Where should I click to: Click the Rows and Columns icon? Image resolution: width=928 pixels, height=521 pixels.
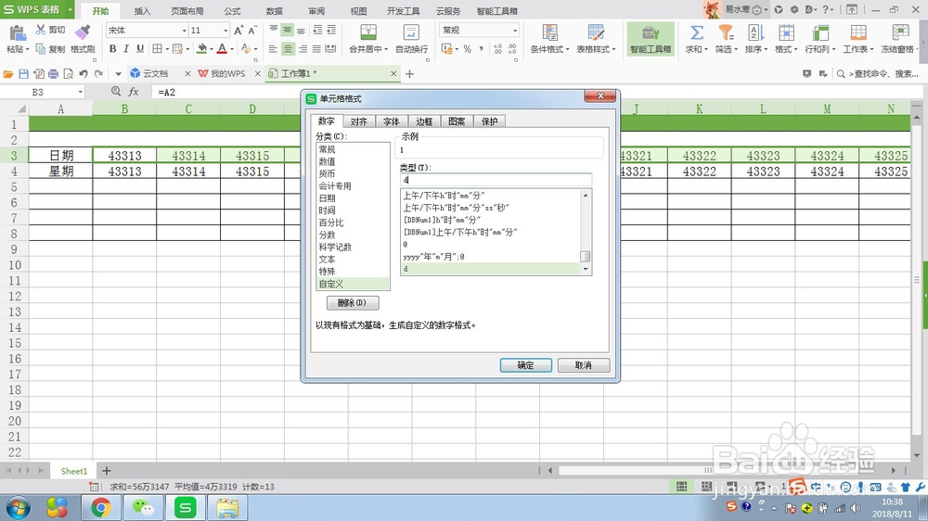click(x=820, y=33)
